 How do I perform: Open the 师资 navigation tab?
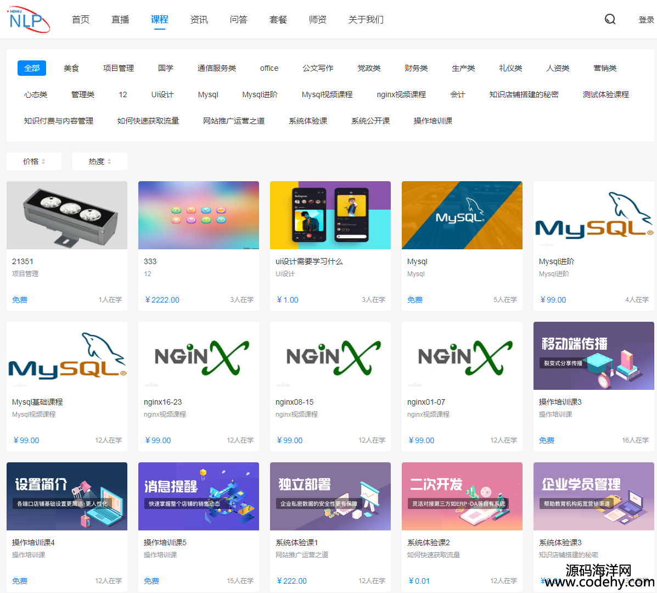318,20
